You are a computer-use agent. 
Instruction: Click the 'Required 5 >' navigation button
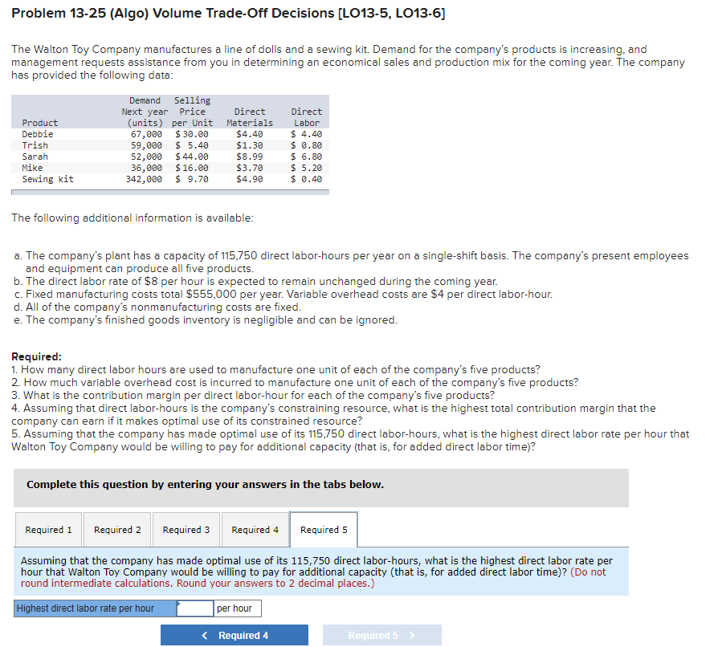click(x=381, y=634)
